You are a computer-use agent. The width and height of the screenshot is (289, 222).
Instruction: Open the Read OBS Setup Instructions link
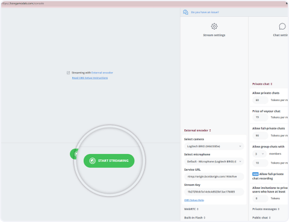click(x=90, y=78)
